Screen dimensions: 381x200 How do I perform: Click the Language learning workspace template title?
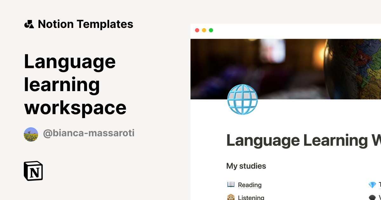click(75, 84)
